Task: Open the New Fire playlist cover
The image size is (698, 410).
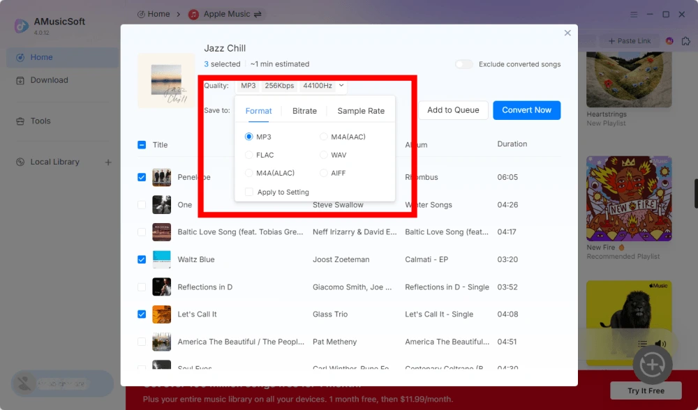Action: pos(629,198)
